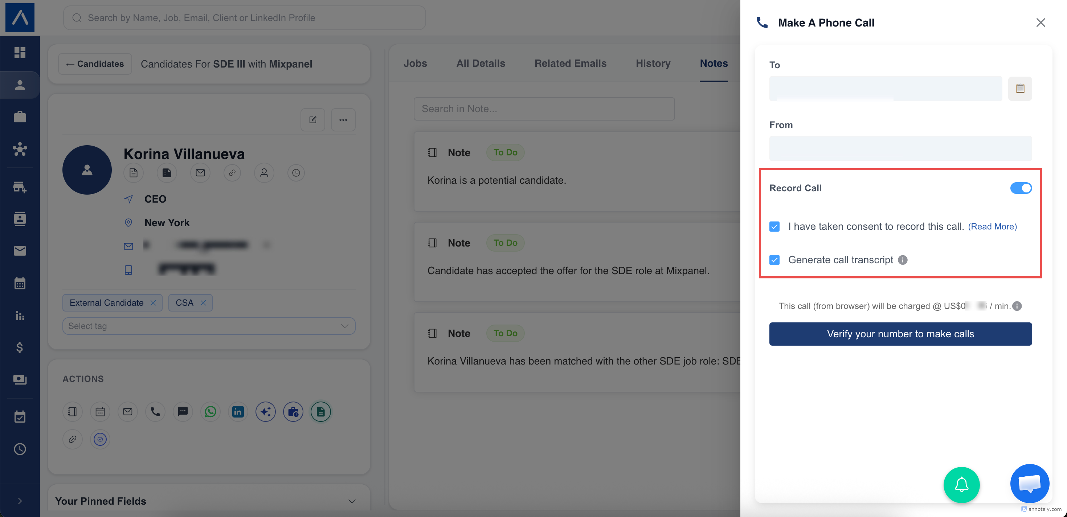Open the clock history icon in sidebar
Image resolution: width=1067 pixels, height=517 pixels.
(x=20, y=449)
